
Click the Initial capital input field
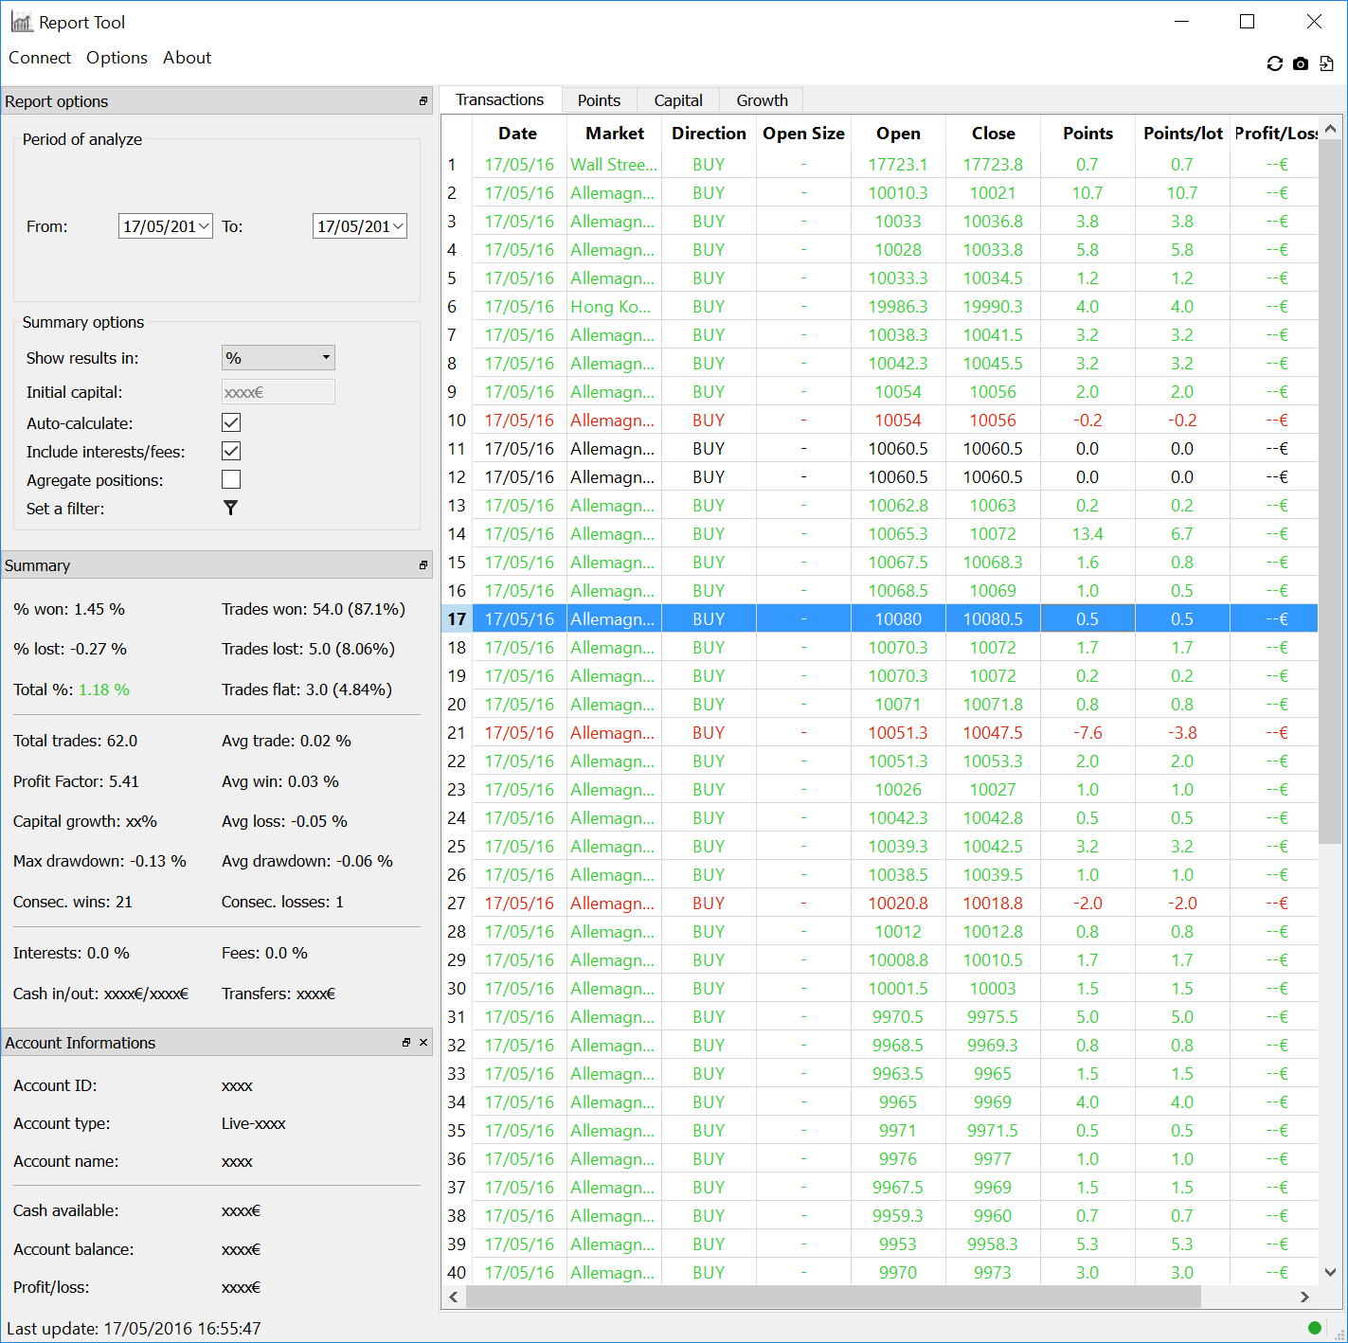279,392
